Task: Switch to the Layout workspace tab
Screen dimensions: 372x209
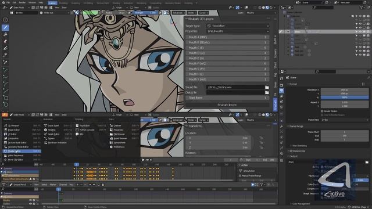Action: pos(52,3)
